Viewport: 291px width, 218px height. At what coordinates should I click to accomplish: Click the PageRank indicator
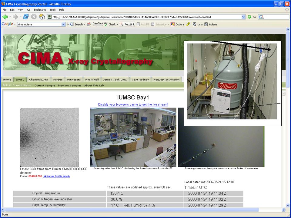pos(98,24)
